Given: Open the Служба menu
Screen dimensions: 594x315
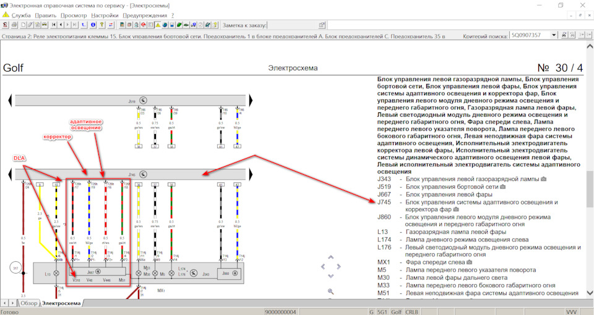Looking at the screenshot, I should coord(21,15).
